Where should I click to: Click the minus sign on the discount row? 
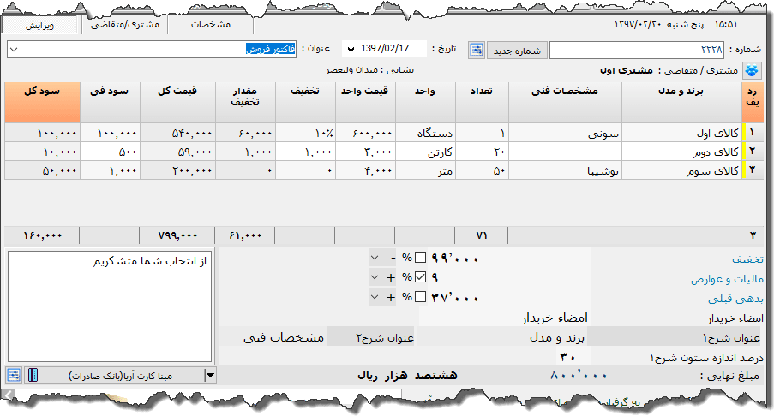click(x=391, y=258)
